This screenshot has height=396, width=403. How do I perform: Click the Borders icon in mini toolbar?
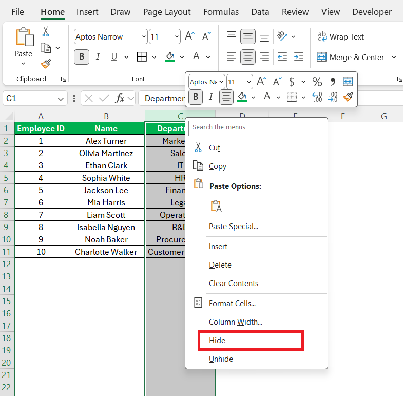click(x=292, y=97)
